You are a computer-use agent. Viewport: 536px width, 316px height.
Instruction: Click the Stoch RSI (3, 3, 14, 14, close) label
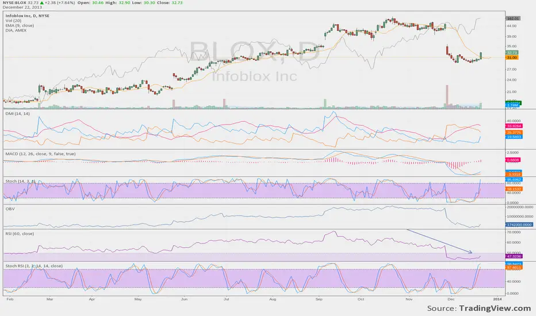pyautogui.click(x=34, y=266)
